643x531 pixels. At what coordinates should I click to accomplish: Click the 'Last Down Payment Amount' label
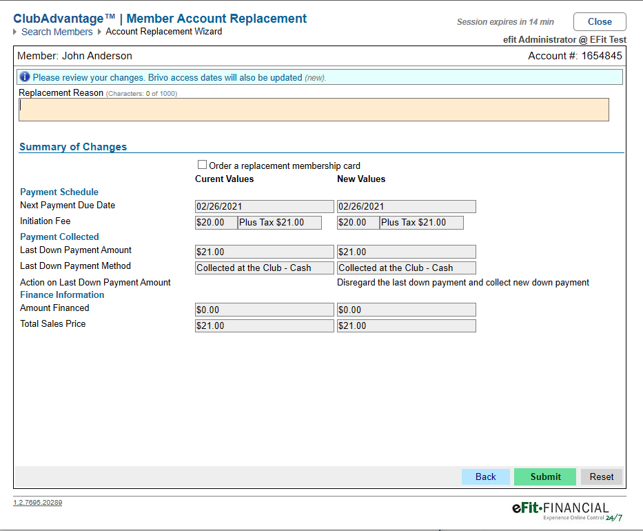coord(76,250)
